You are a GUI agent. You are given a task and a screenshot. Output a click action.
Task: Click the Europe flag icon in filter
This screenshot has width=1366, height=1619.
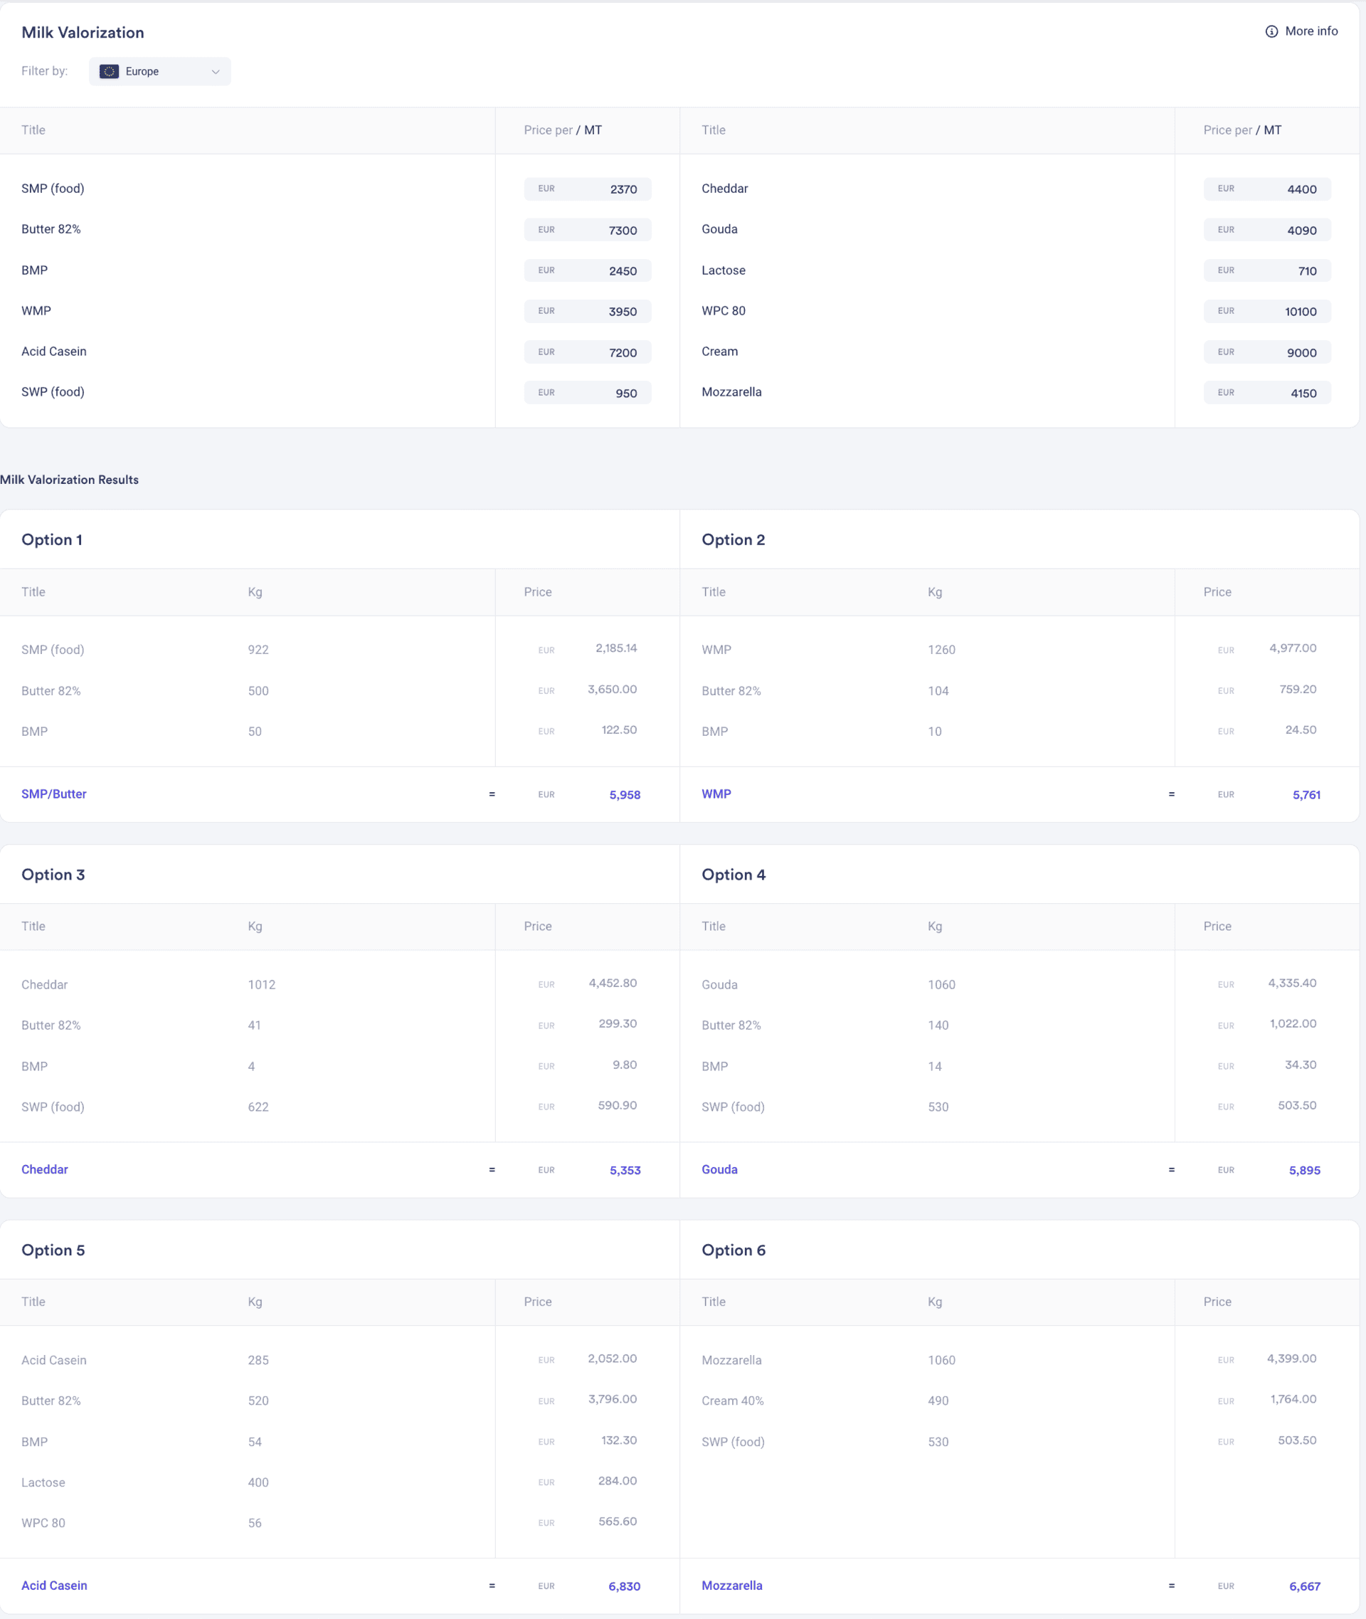[109, 71]
